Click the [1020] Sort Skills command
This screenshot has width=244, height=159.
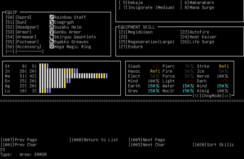coord(213,145)
